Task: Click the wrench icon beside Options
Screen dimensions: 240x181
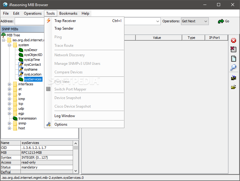Action: tap(48, 124)
